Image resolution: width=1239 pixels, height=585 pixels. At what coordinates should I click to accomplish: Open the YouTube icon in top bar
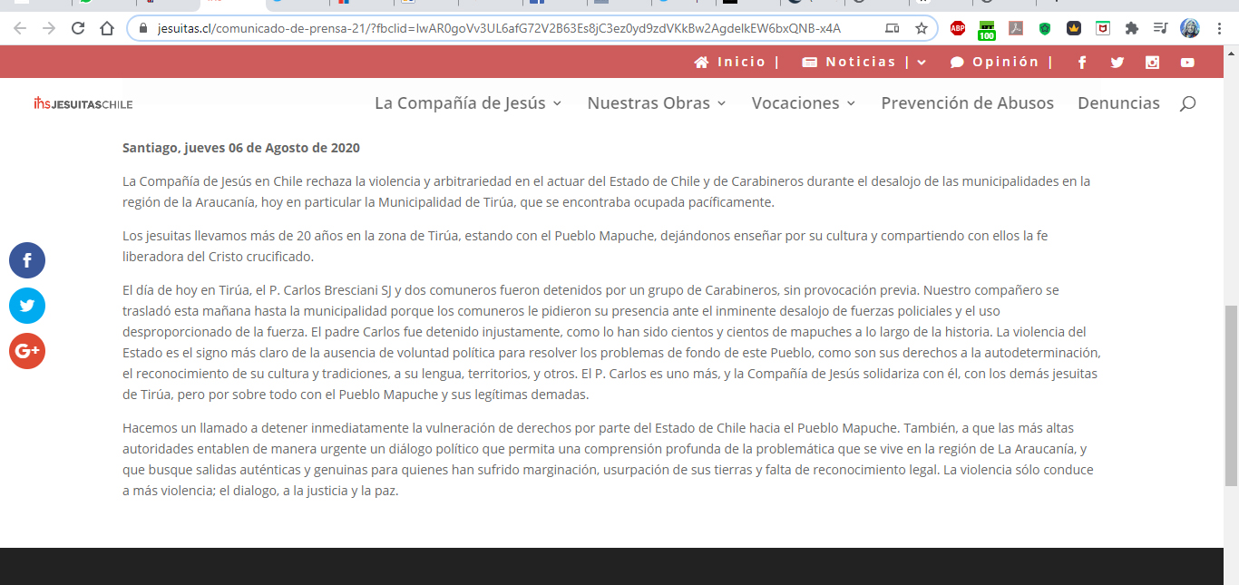click(x=1187, y=63)
